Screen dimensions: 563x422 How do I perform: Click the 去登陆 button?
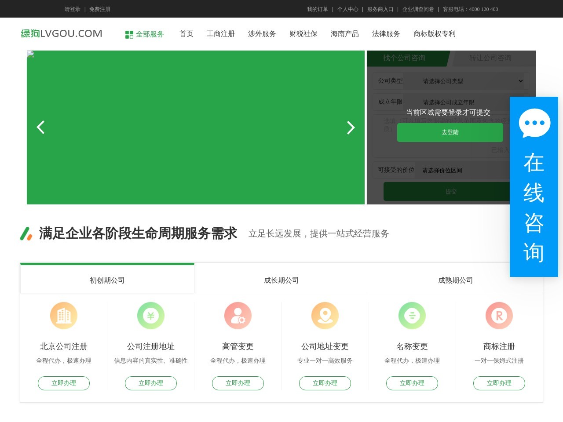click(450, 132)
